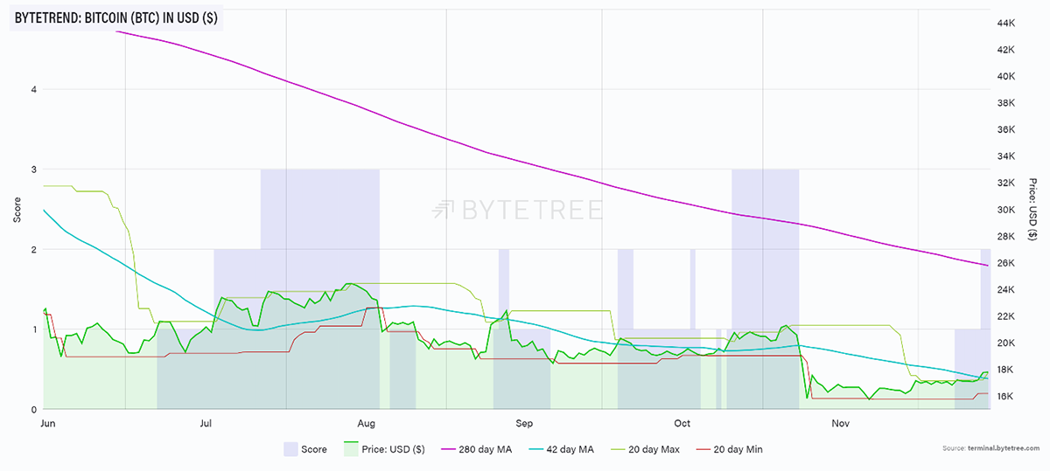Screen dimensions: 1050x471
Task: Click the Score left axis title
Action: [x=17, y=209]
